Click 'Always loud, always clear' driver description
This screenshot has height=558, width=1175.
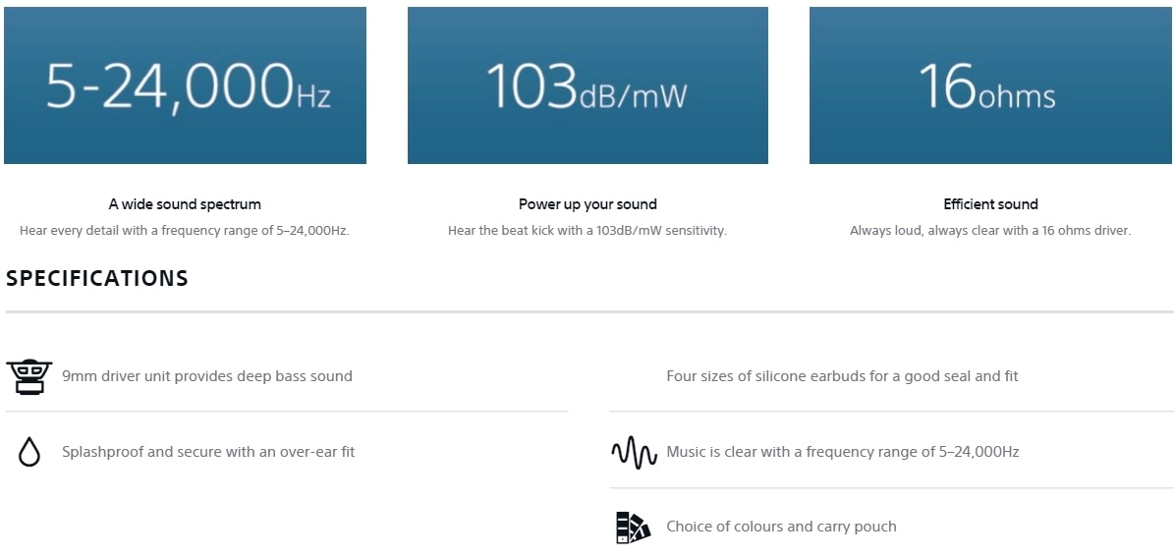[x=990, y=231]
